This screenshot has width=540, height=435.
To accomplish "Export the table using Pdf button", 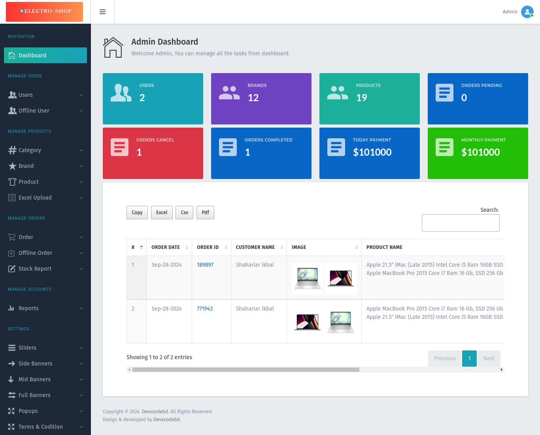I will click(205, 213).
